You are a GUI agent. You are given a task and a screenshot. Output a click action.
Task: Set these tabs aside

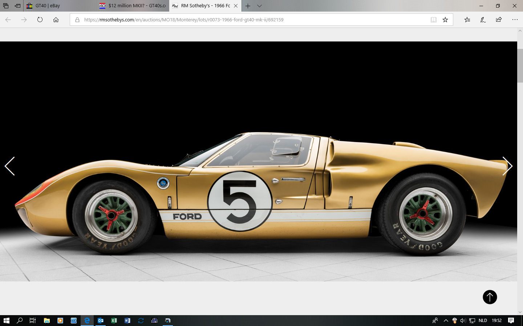17,6
